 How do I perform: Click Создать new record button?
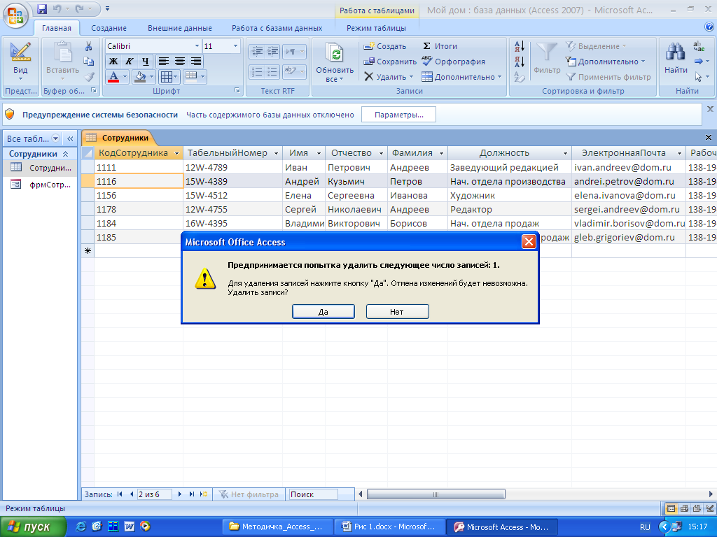click(385, 46)
